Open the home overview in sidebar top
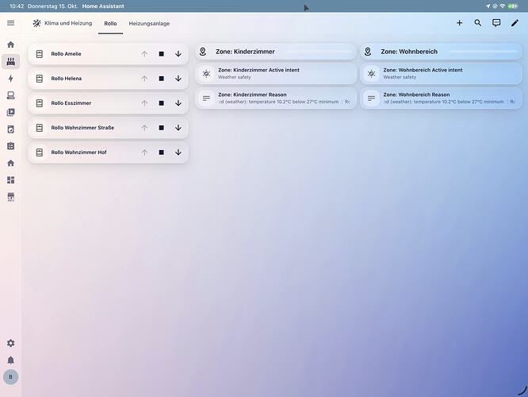The height and width of the screenshot is (397, 528). click(11, 44)
